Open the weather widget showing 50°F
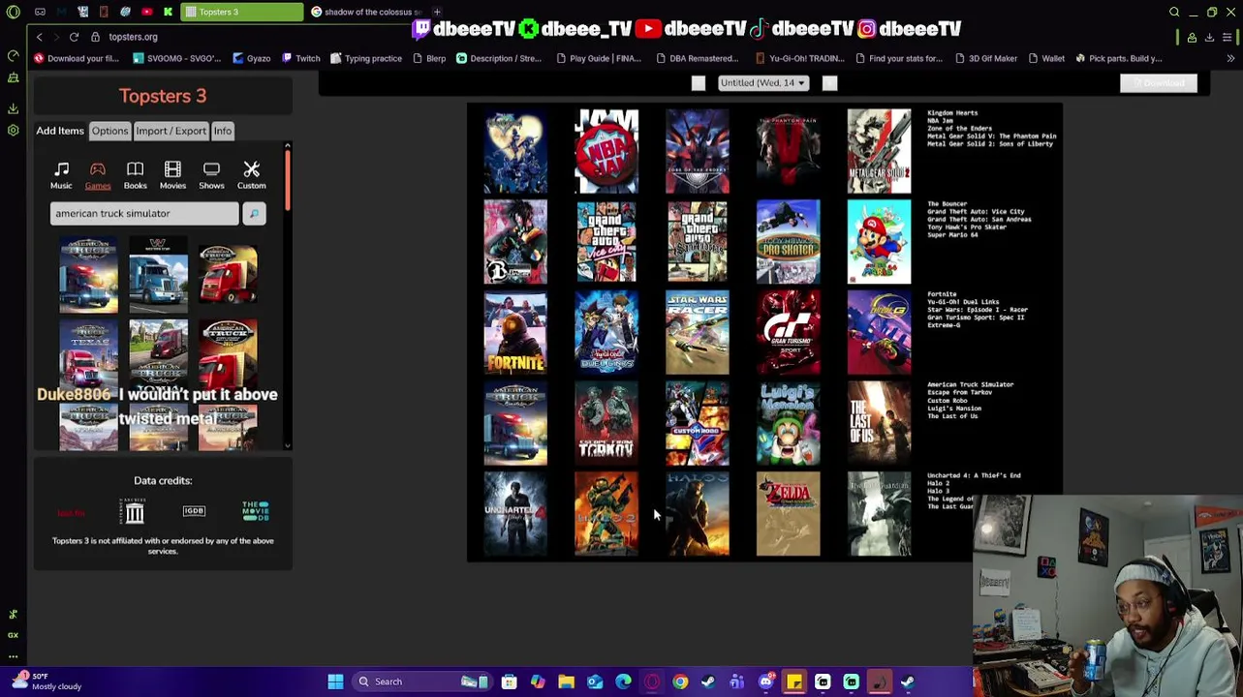 [x=46, y=682]
